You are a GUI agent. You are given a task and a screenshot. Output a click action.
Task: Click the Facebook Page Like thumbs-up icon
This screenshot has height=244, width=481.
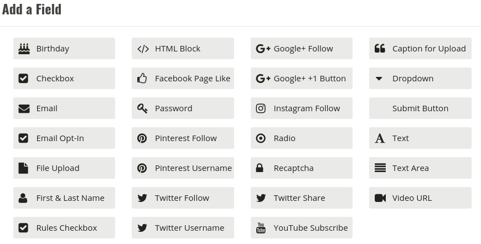click(142, 79)
